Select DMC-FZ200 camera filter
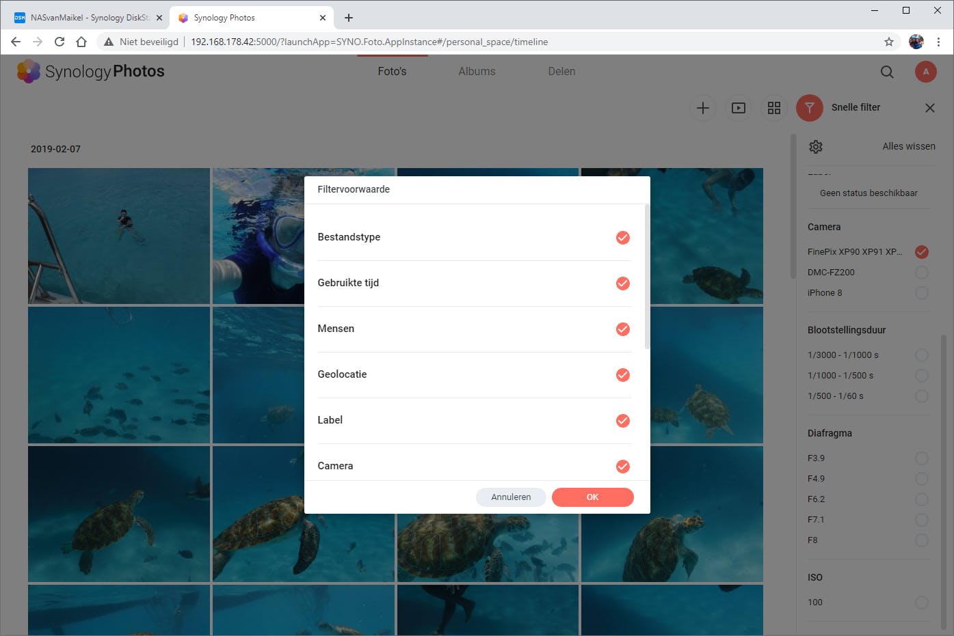The image size is (954, 636). point(922,273)
